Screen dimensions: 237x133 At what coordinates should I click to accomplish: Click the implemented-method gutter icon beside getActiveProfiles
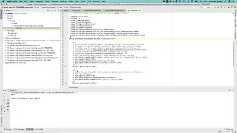pyautogui.click(x=66, y=66)
